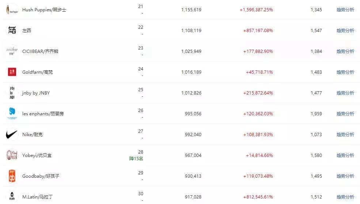Click the jnby by JNBY logo
This screenshot has width=360, height=204.
[x=12, y=93]
